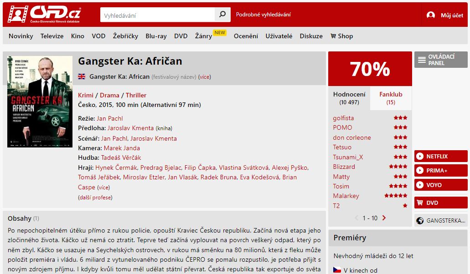470x274 pixels.
Task: Open Novinky menu item
Action: point(21,36)
